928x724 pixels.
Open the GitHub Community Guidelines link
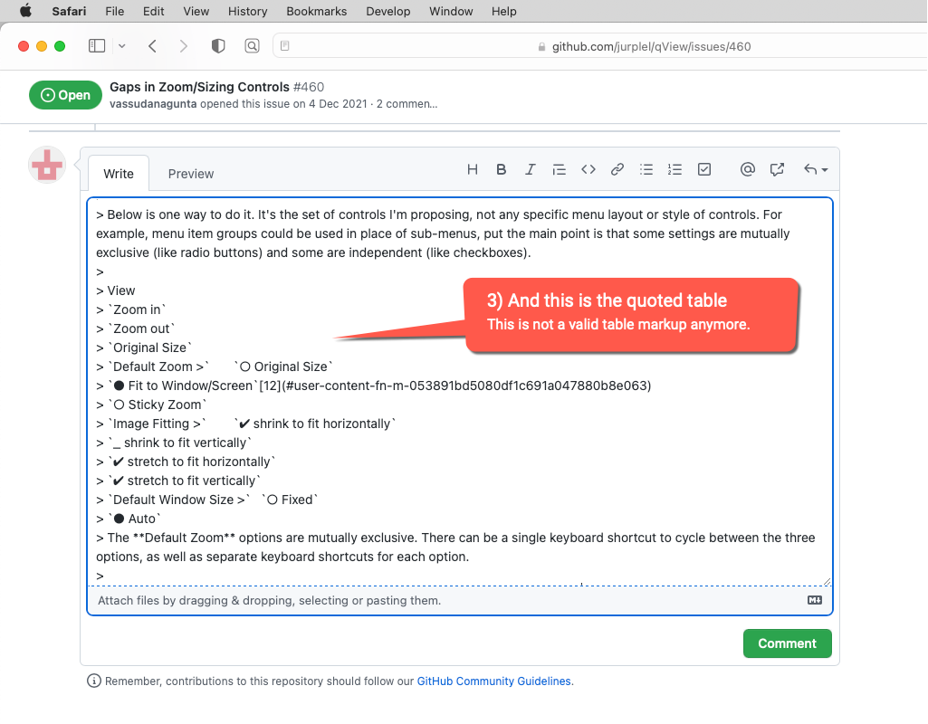[493, 681]
